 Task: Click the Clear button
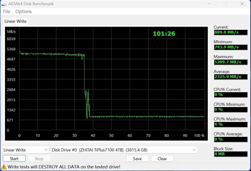162,158
